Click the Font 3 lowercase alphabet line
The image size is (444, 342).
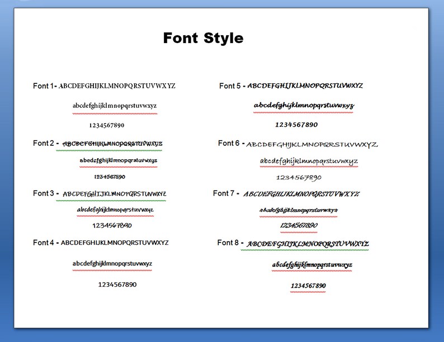point(115,210)
